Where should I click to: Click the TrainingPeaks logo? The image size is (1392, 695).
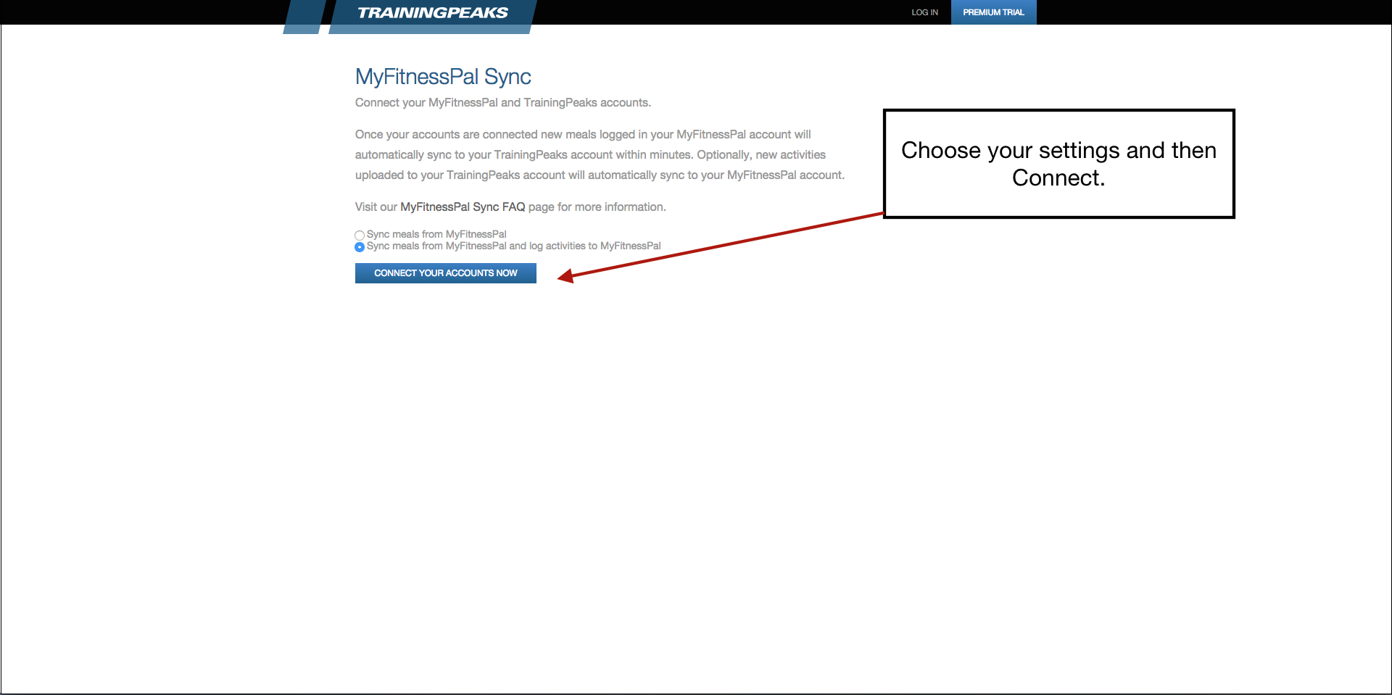433,13
